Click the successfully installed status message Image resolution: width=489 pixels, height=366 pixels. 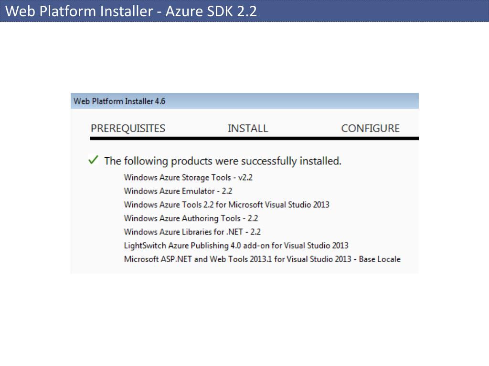tap(223, 161)
